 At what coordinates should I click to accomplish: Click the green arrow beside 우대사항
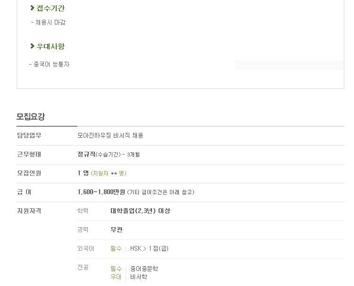(32, 46)
